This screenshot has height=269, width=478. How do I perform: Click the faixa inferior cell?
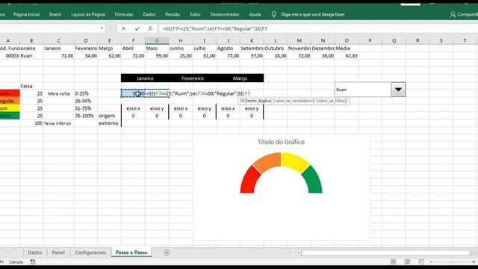tap(58, 123)
